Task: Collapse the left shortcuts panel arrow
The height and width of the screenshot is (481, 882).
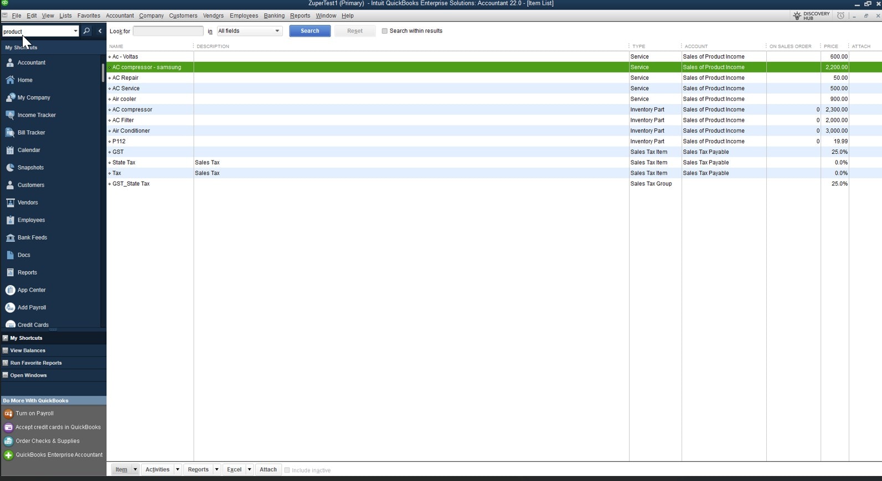Action: 100,31
